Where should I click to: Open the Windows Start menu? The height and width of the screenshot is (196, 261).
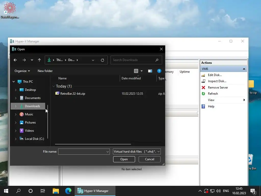(6, 191)
